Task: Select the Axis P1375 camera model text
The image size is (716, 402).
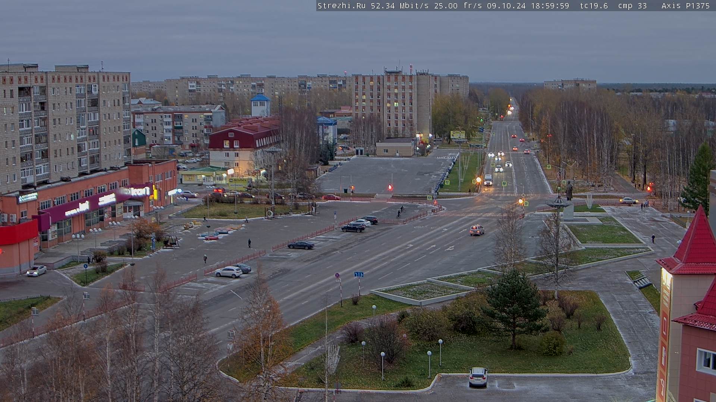Action: (685, 6)
